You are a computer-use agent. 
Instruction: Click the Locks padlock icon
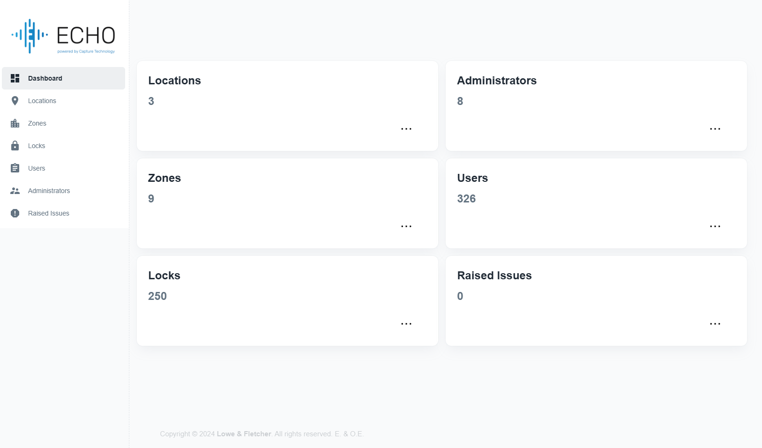[15, 146]
